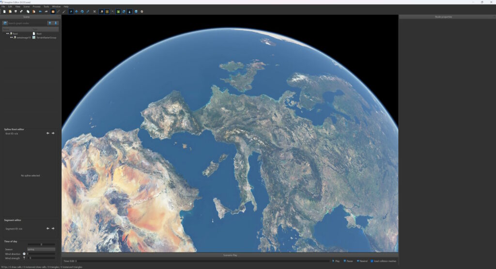Click the Copy toolbar icon
The width and height of the screenshot is (496, 269).
click(28, 12)
